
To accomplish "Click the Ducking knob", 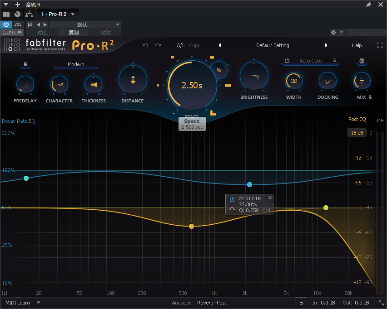I will pyautogui.click(x=328, y=81).
